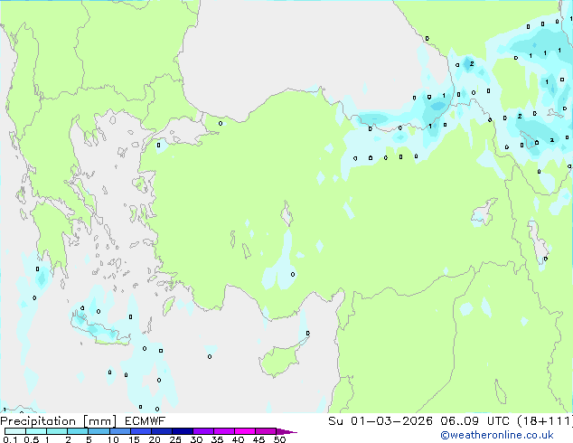Pick the legend swatch between 45 and 50
573x443 pixels.
(266, 431)
